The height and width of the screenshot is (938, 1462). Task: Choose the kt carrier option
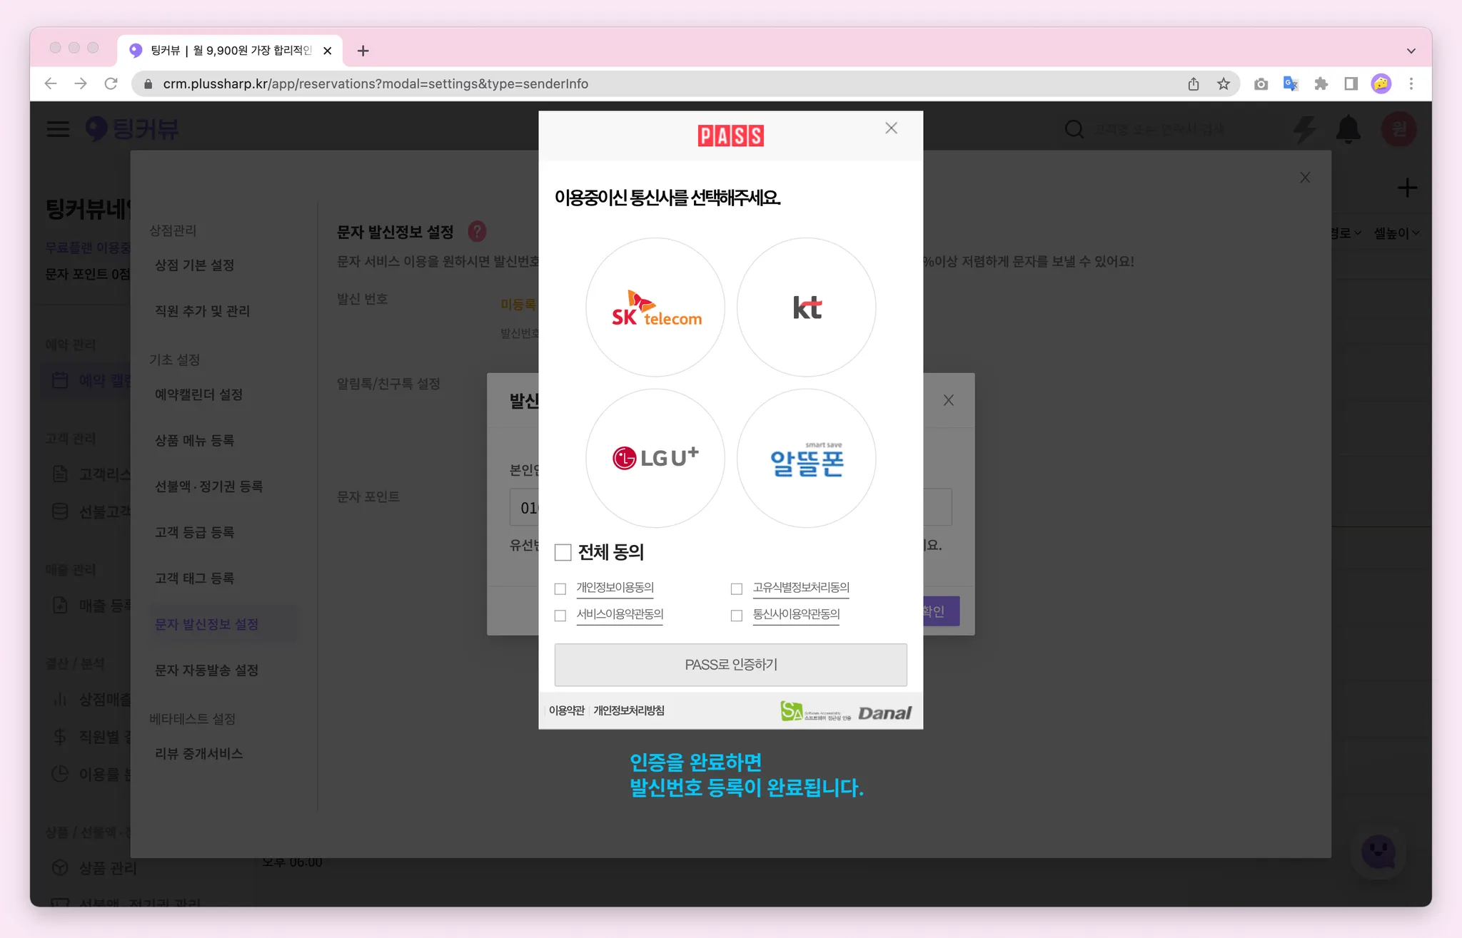click(806, 307)
